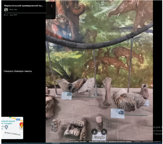
Task: Click the Лина Лаз profile avatar
Action: (x=6, y=10)
